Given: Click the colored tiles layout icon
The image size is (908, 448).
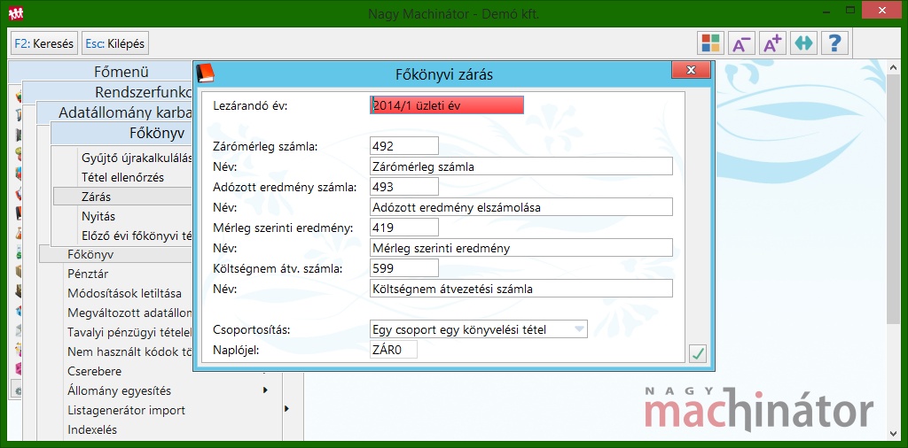Looking at the screenshot, I should click(710, 43).
